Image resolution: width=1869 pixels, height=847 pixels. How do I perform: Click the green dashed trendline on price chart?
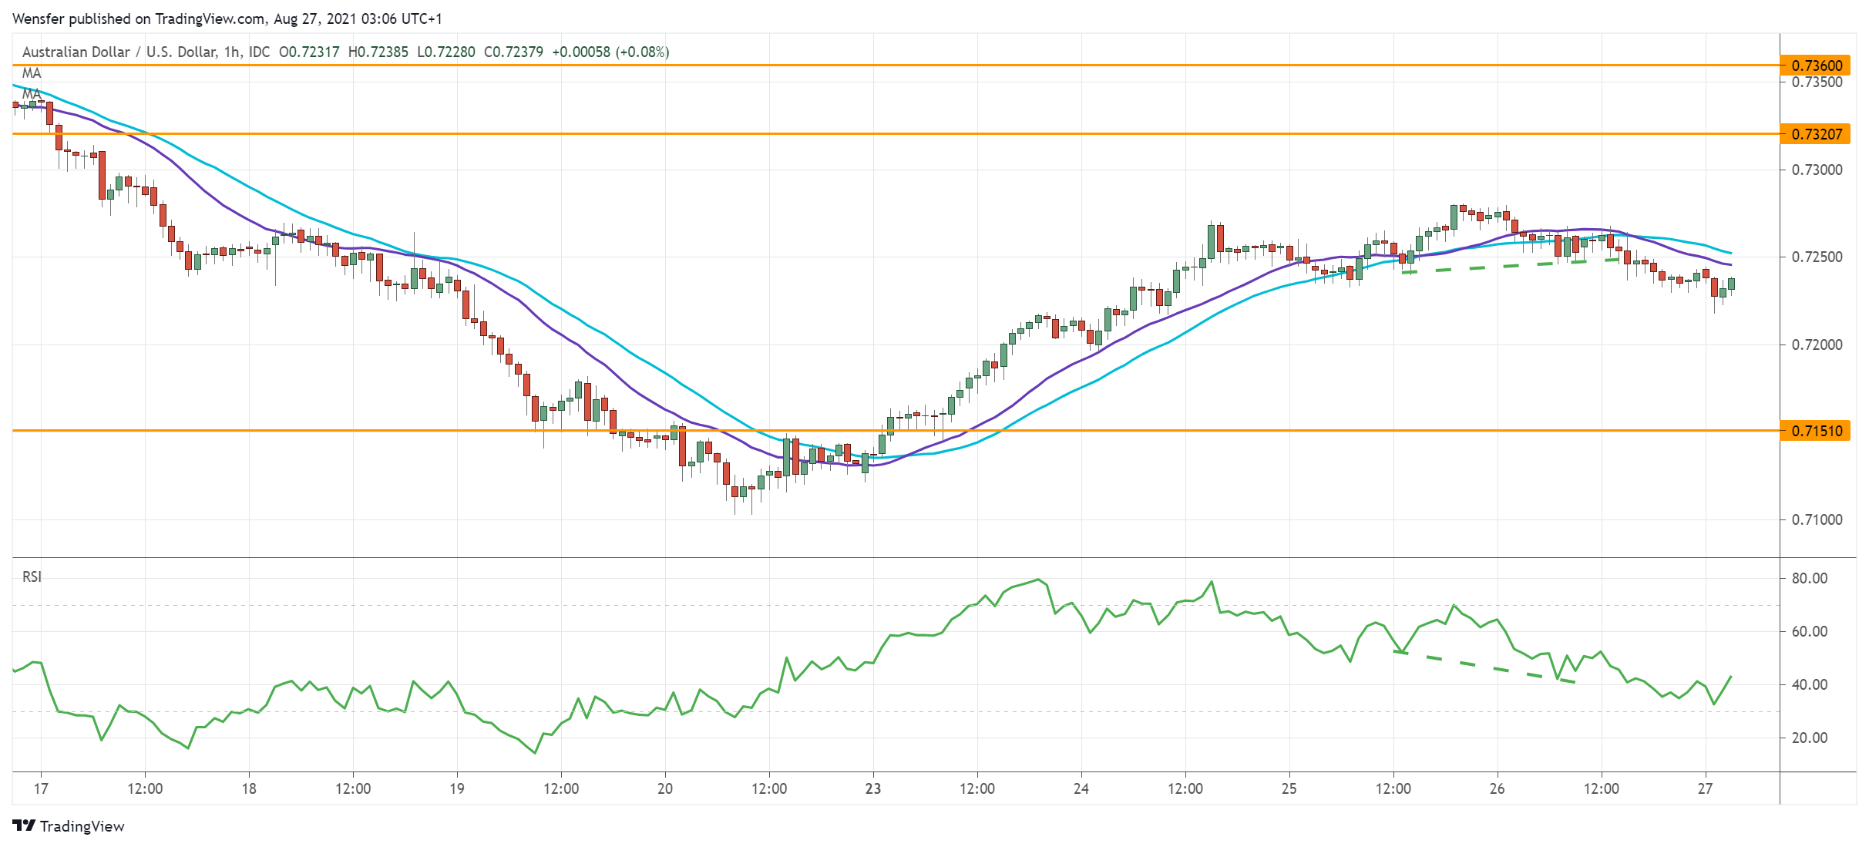pyautogui.click(x=1511, y=265)
